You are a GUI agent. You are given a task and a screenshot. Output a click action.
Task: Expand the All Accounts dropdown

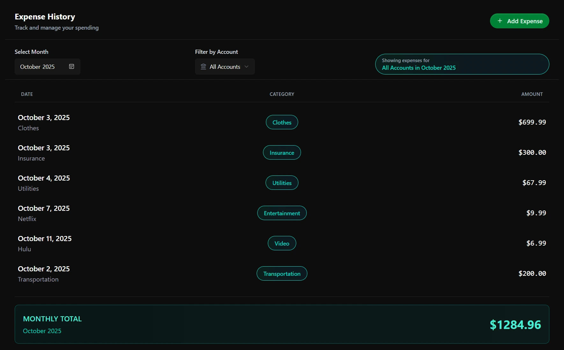click(225, 67)
